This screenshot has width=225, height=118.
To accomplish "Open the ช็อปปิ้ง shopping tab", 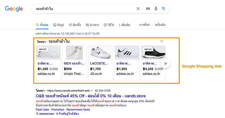I will pyautogui.click(x=75, y=25).
